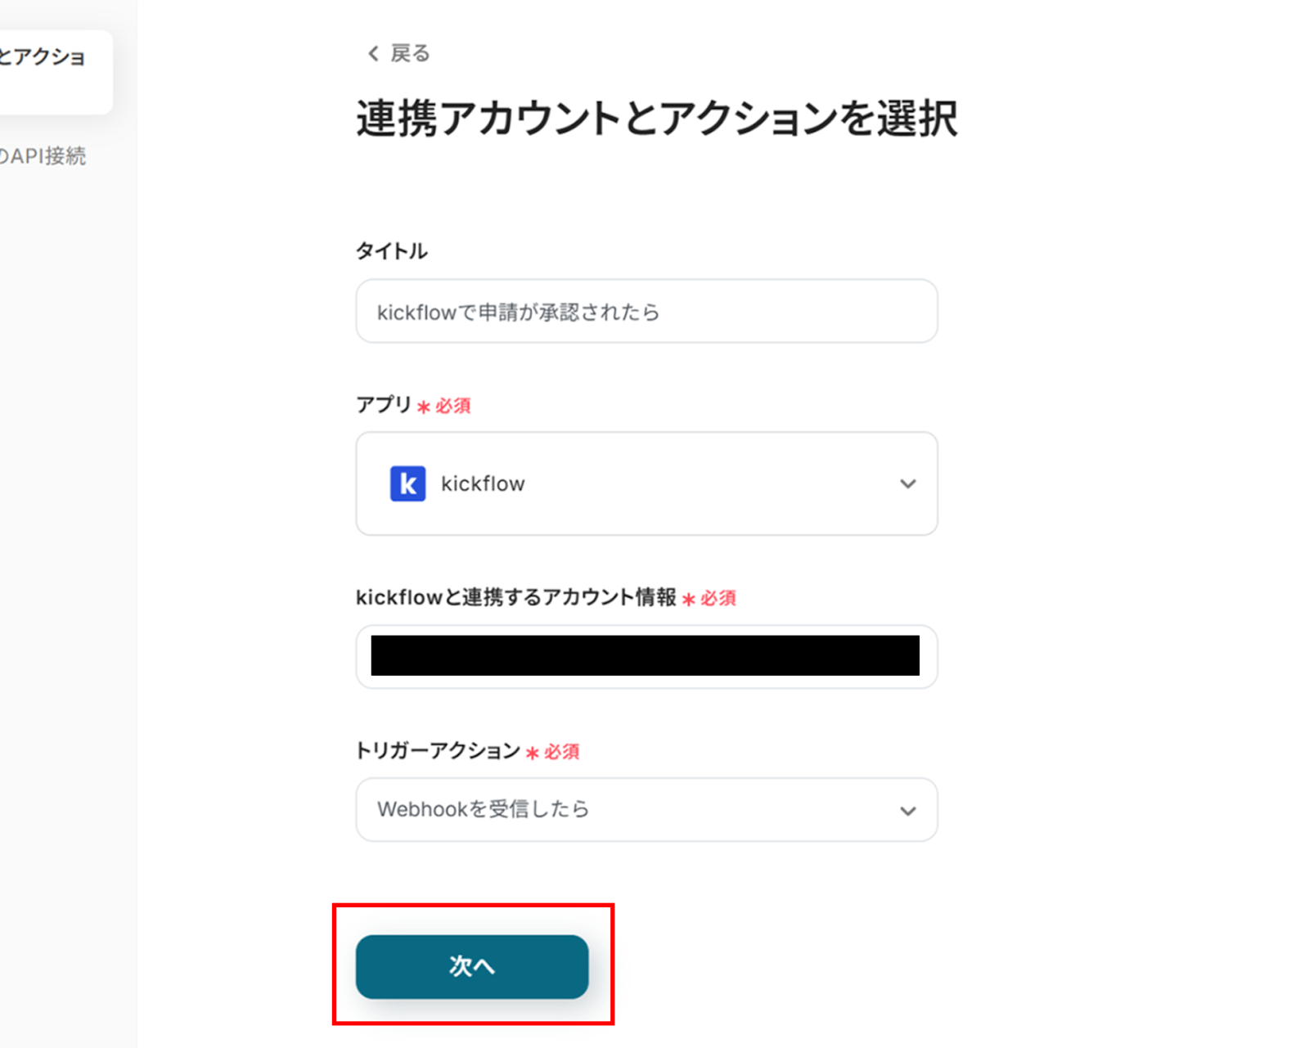The image size is (1309, 1048).
Task: Expand the トリガーアクション chevron arrow
Action: pyautogui.click(x=907, y=811)
